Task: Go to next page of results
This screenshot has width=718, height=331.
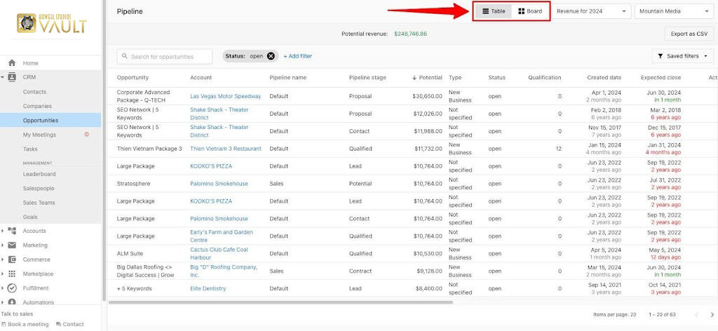Action: [x=712, y=314]
